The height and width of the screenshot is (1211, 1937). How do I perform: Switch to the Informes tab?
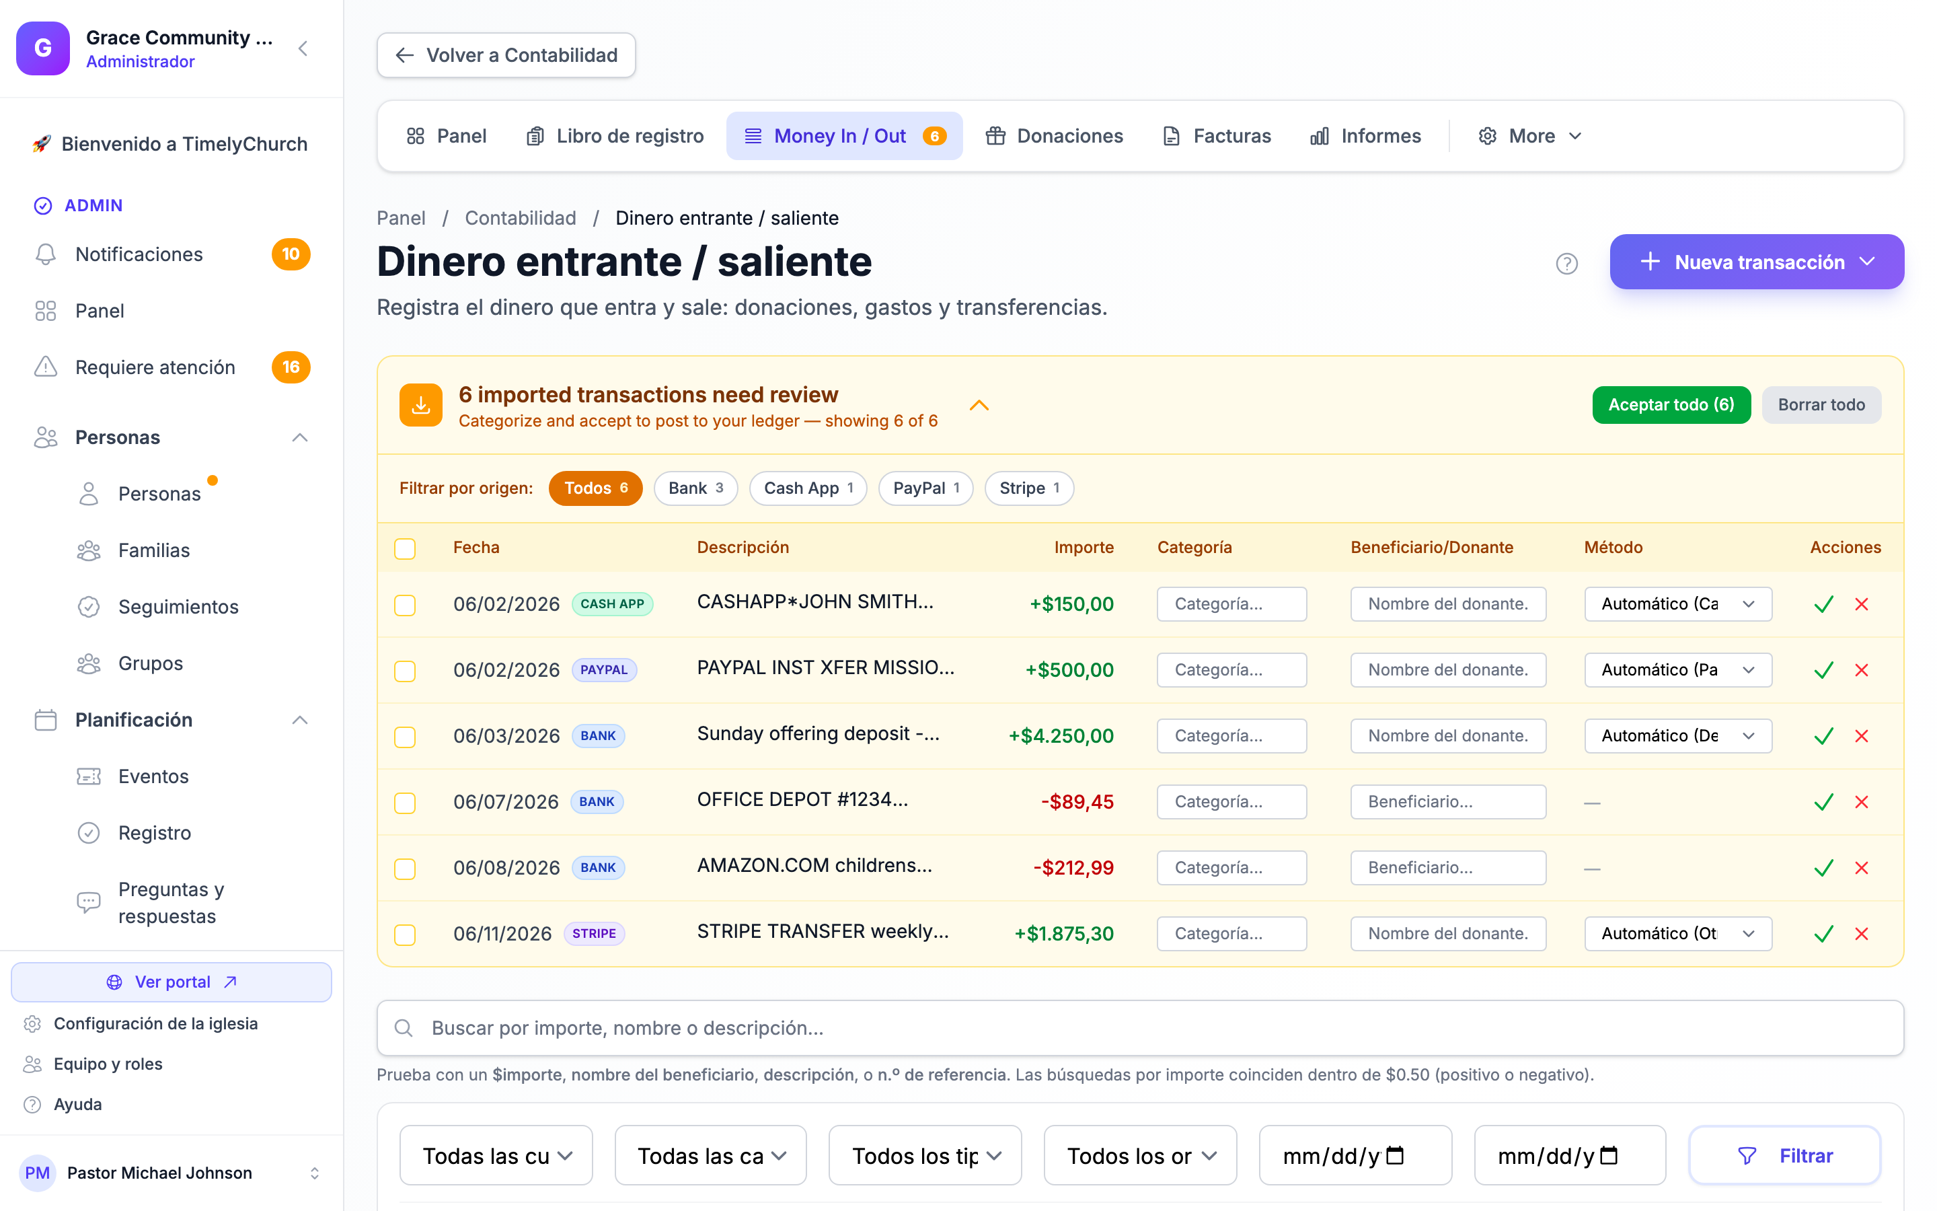coord(1365,136)
